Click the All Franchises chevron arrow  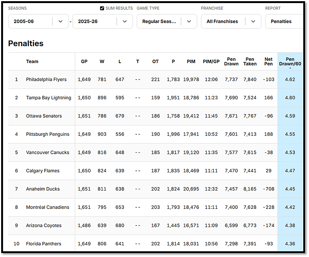tap(253, 21)
